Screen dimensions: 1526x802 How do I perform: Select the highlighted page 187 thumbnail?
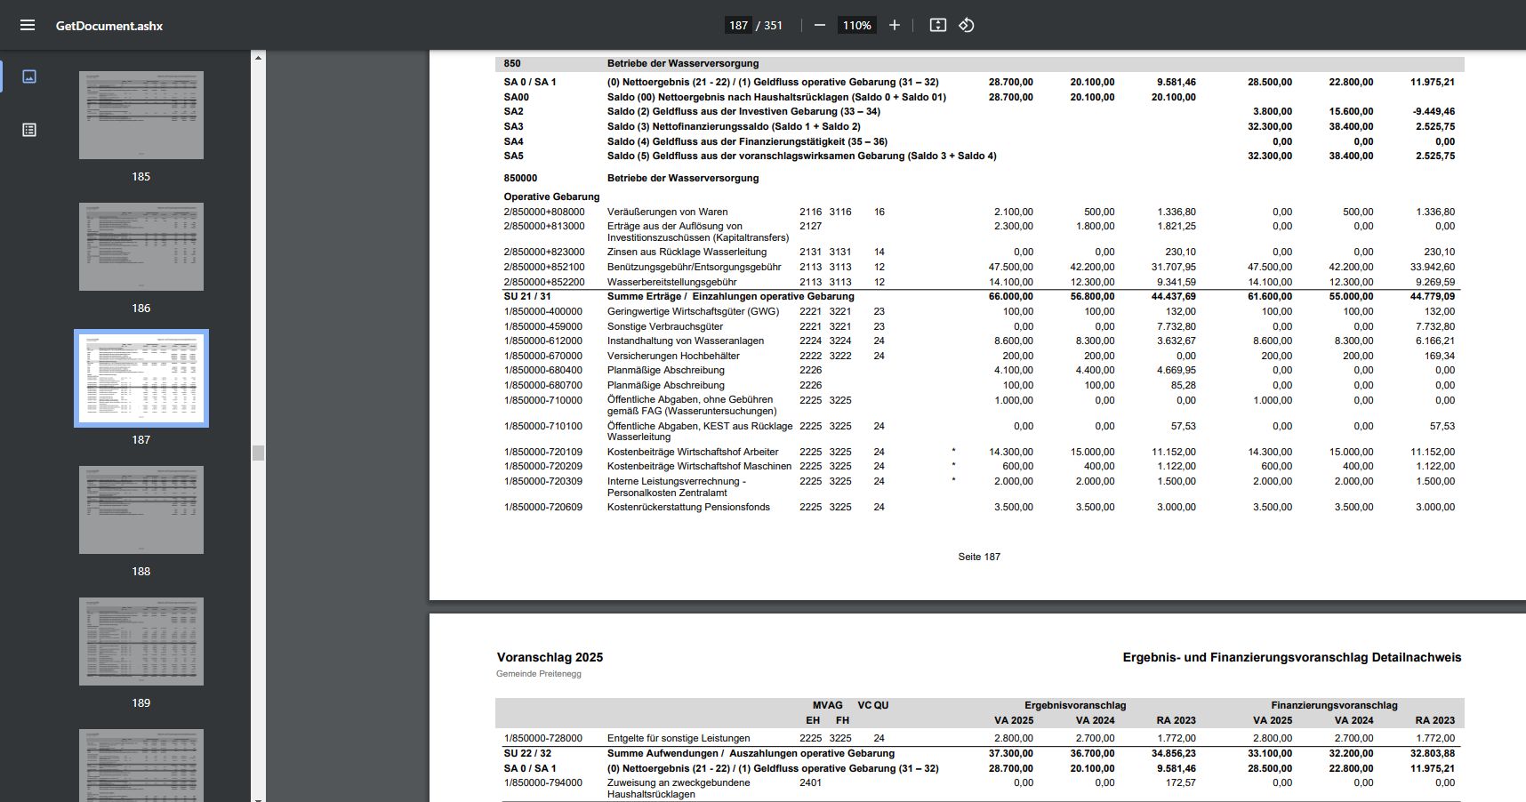141,378
